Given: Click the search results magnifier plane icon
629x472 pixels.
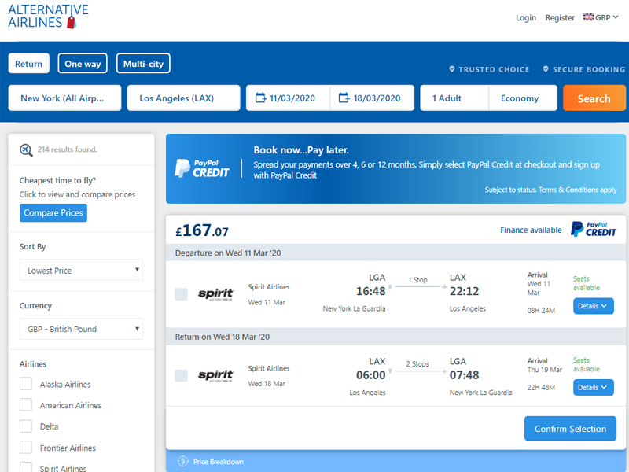Looking at the screenshot, I should coord(26,150).
